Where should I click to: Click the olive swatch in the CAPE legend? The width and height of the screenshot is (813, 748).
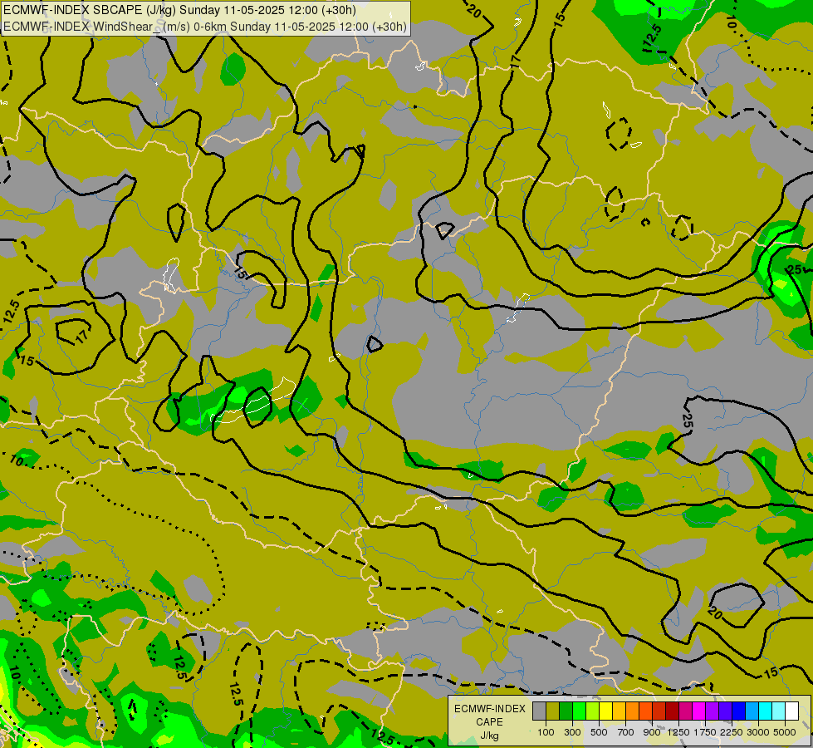point(553,711)
